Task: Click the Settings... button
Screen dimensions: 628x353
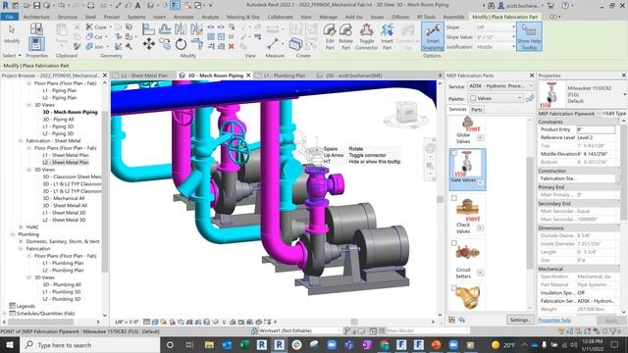Action: [520, 320]
